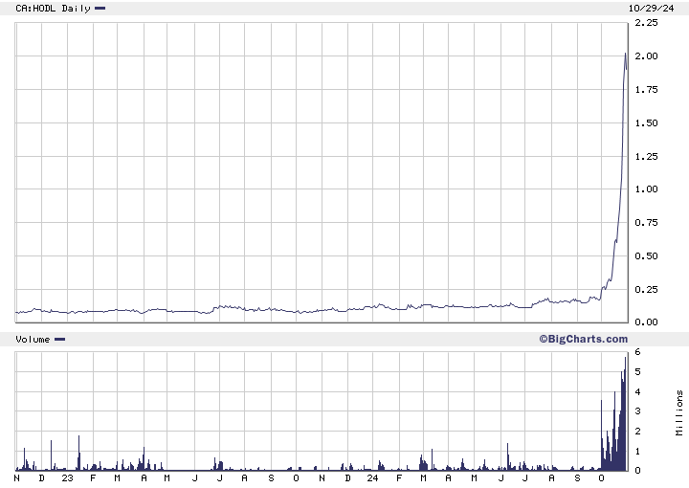Click the Millions axis unit label
Viewport: 689px width, 488px height.
pyautogui.click(x=679, y=412)
